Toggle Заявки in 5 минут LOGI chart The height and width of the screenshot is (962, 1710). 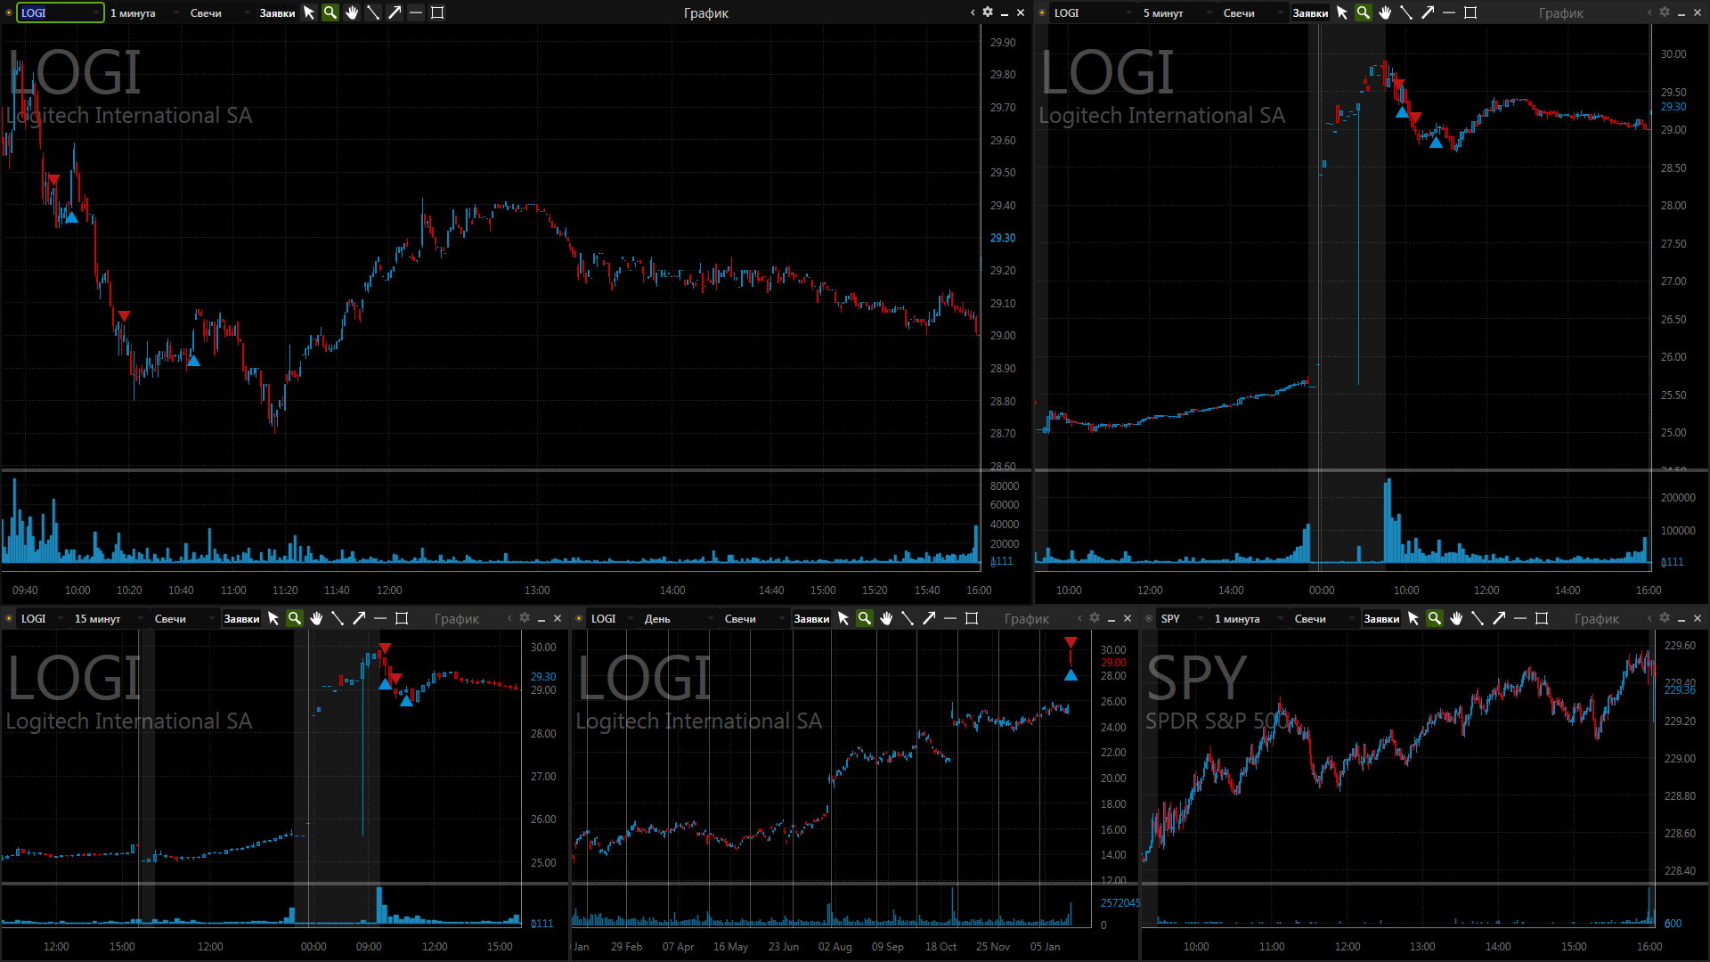(1310, 13)
